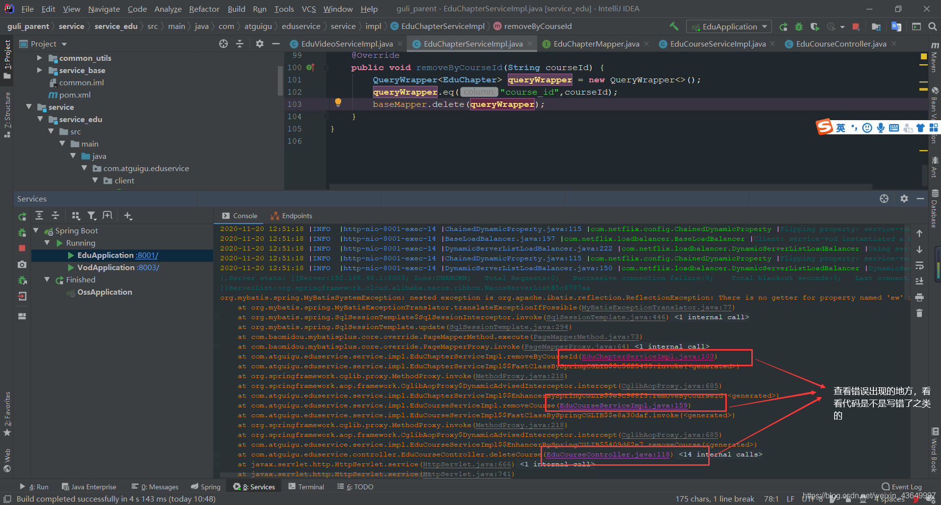
Task: Toggle soft-wrap in console sidebar
Action: [x=919, y=265]
